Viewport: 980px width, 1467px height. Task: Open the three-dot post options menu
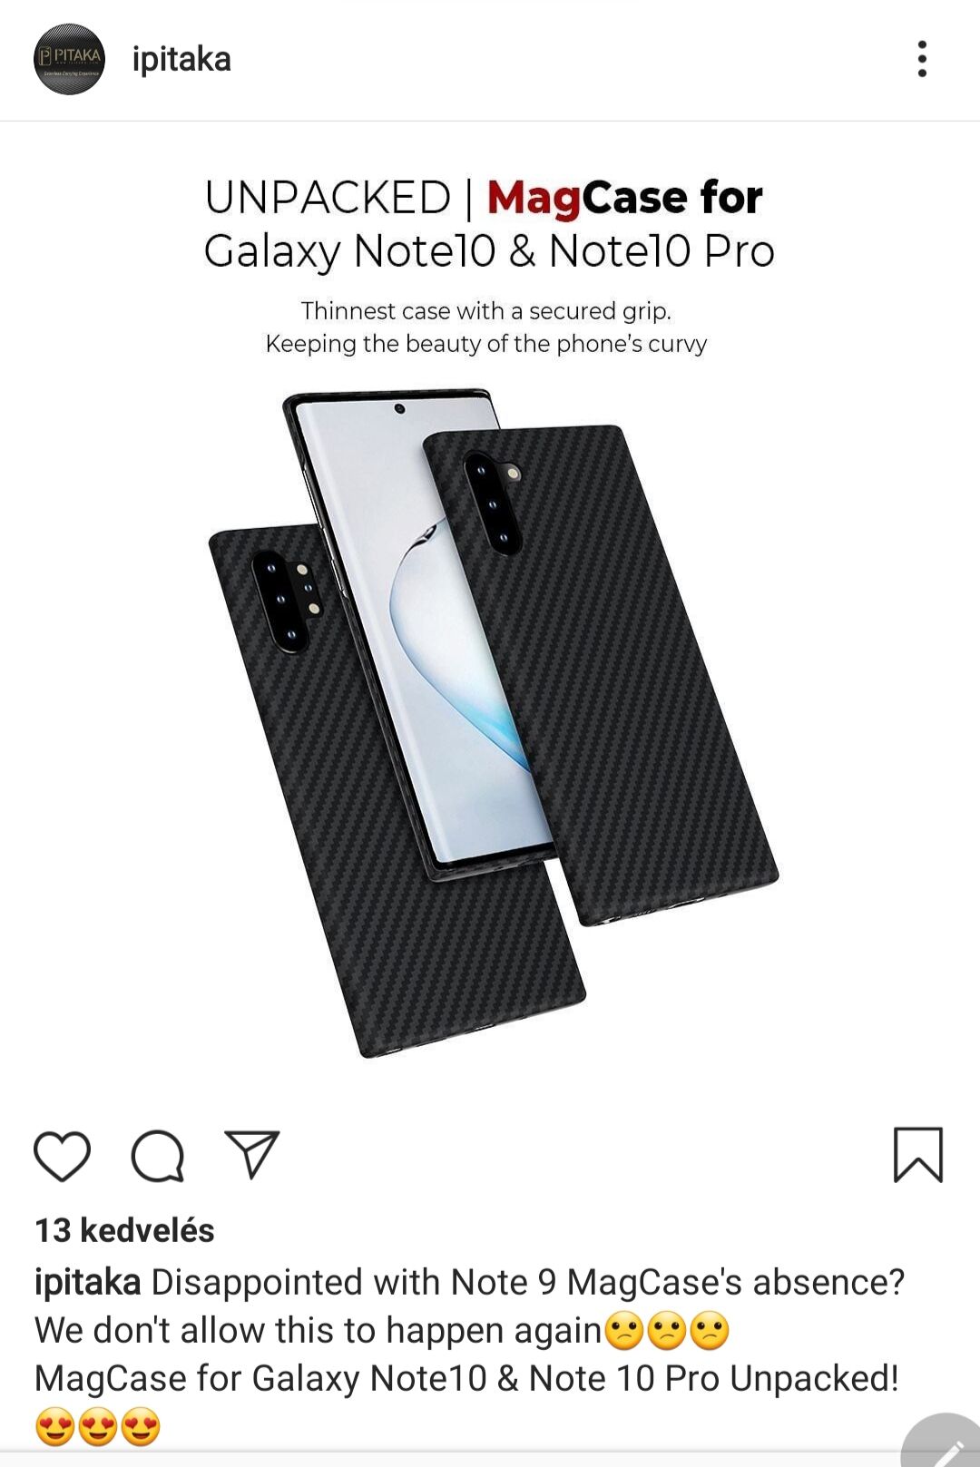(922, 59)
